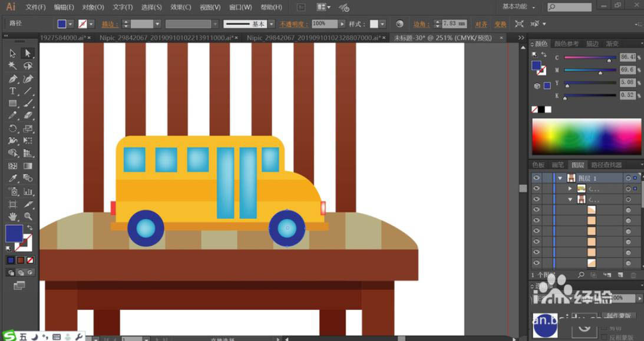Set toolbox paint mode to Gradient
Screen dimensions: 644x341
click(21, 260)
